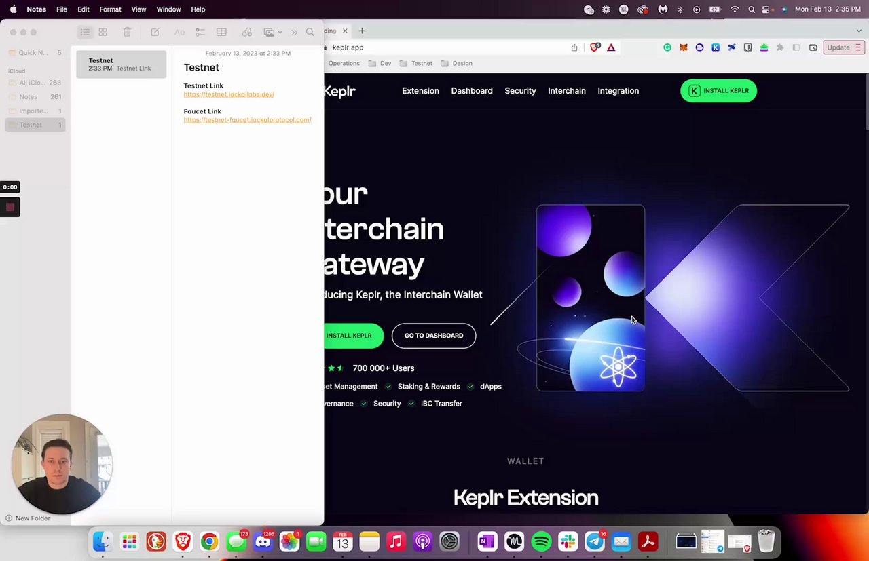Open Telegram from the dock
Screen dimensions: 869x561
pyautogui.click(x=595, y=541)
